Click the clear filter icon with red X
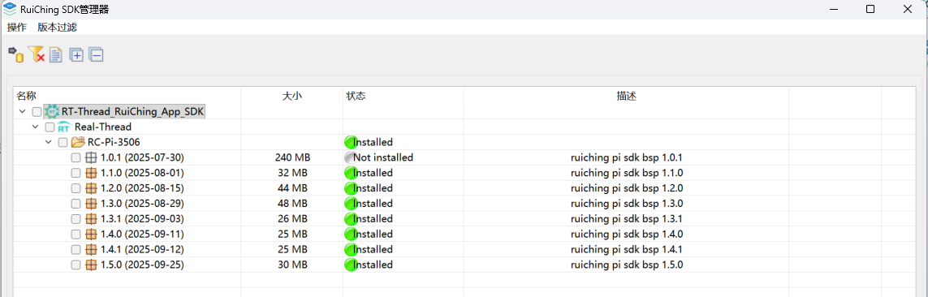 pos(36,55)
